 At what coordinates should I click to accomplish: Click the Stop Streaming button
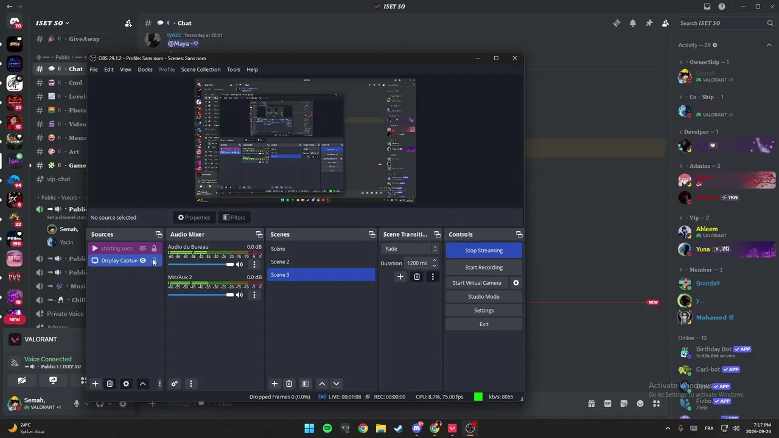(x=484, y=251)
